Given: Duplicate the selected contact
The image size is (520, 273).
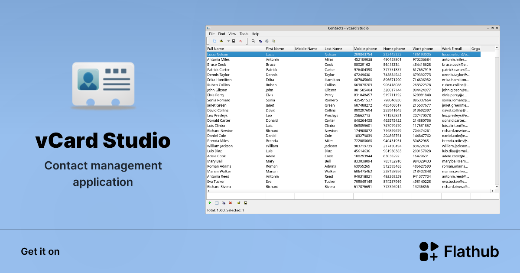Looking at the screenshot, I should click(x=224, y=203).
